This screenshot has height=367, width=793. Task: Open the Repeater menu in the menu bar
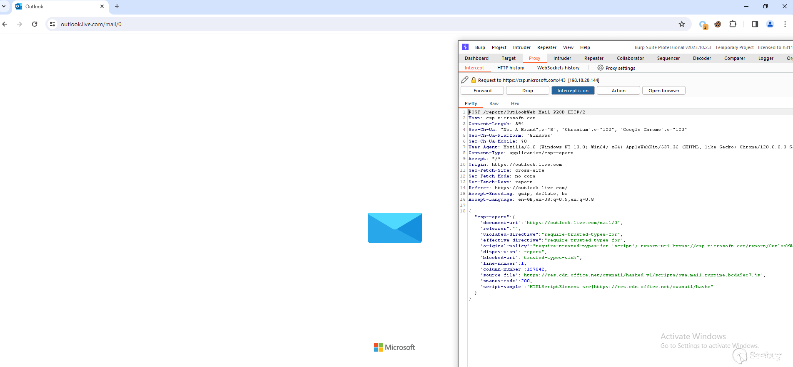click(547, 47)
